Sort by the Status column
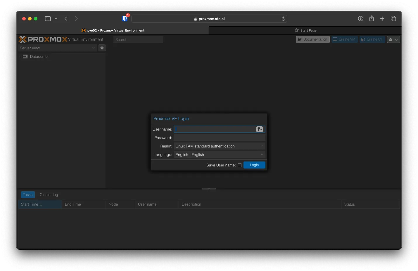 point(370,204)
